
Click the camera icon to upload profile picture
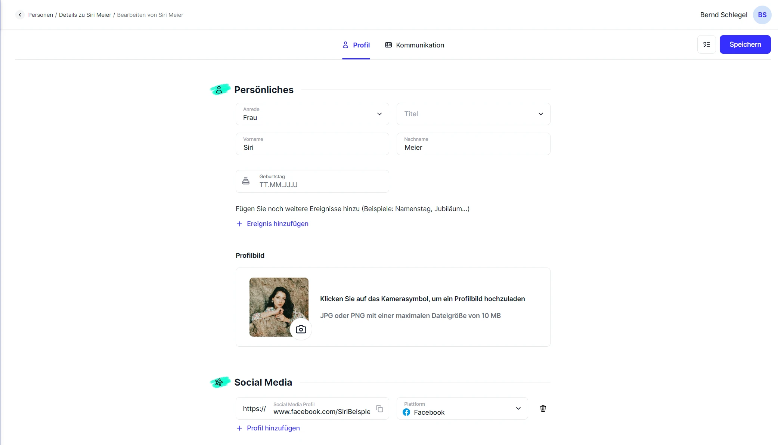(301, 329)
